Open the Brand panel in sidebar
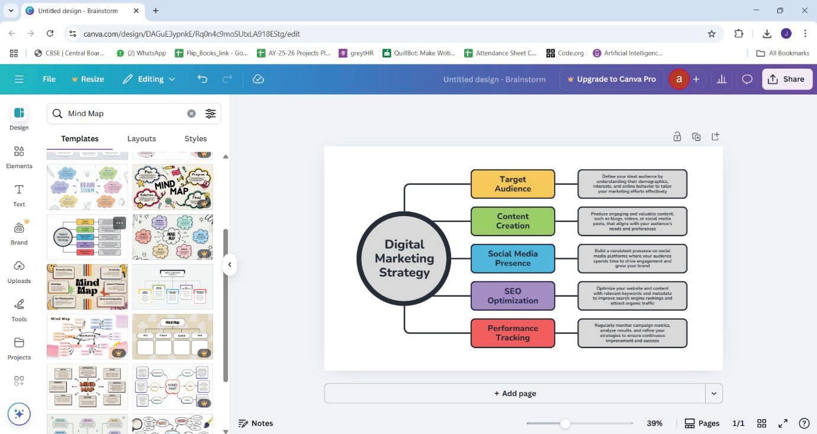This screenshot has width=817, height=434. click(x=19, y=233)
